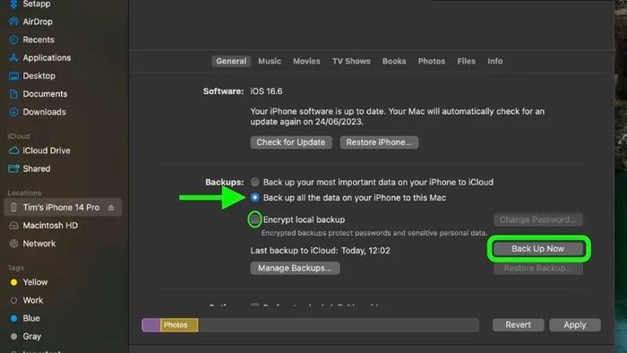Click the iPhone device icon in Locations
Image resolution: width=627 pixels, height=353 pixels.
coord(13,207)
